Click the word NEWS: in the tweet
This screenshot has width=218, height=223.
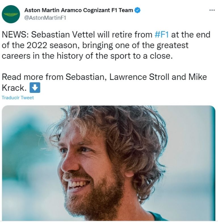pos(15,35)
